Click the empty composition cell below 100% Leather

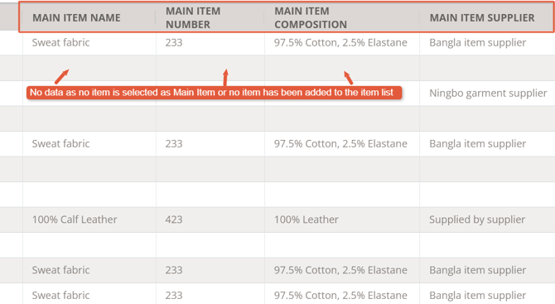tap(342, 245)
